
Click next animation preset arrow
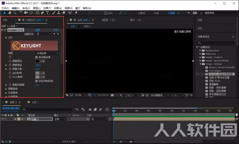58,34
